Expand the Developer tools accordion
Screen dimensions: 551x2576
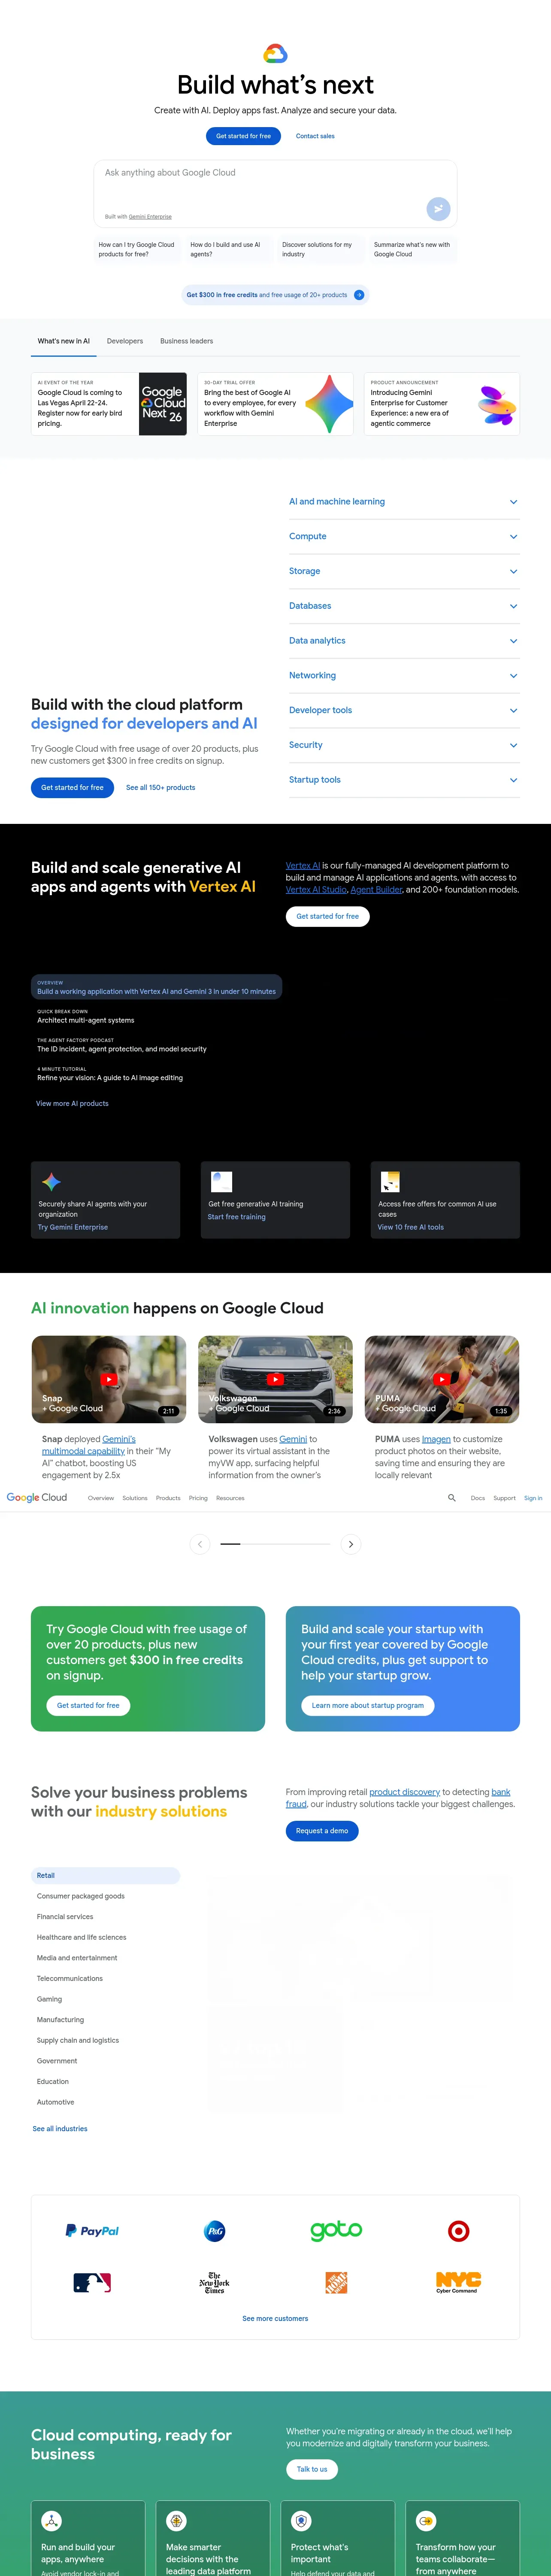coord(404,711)
